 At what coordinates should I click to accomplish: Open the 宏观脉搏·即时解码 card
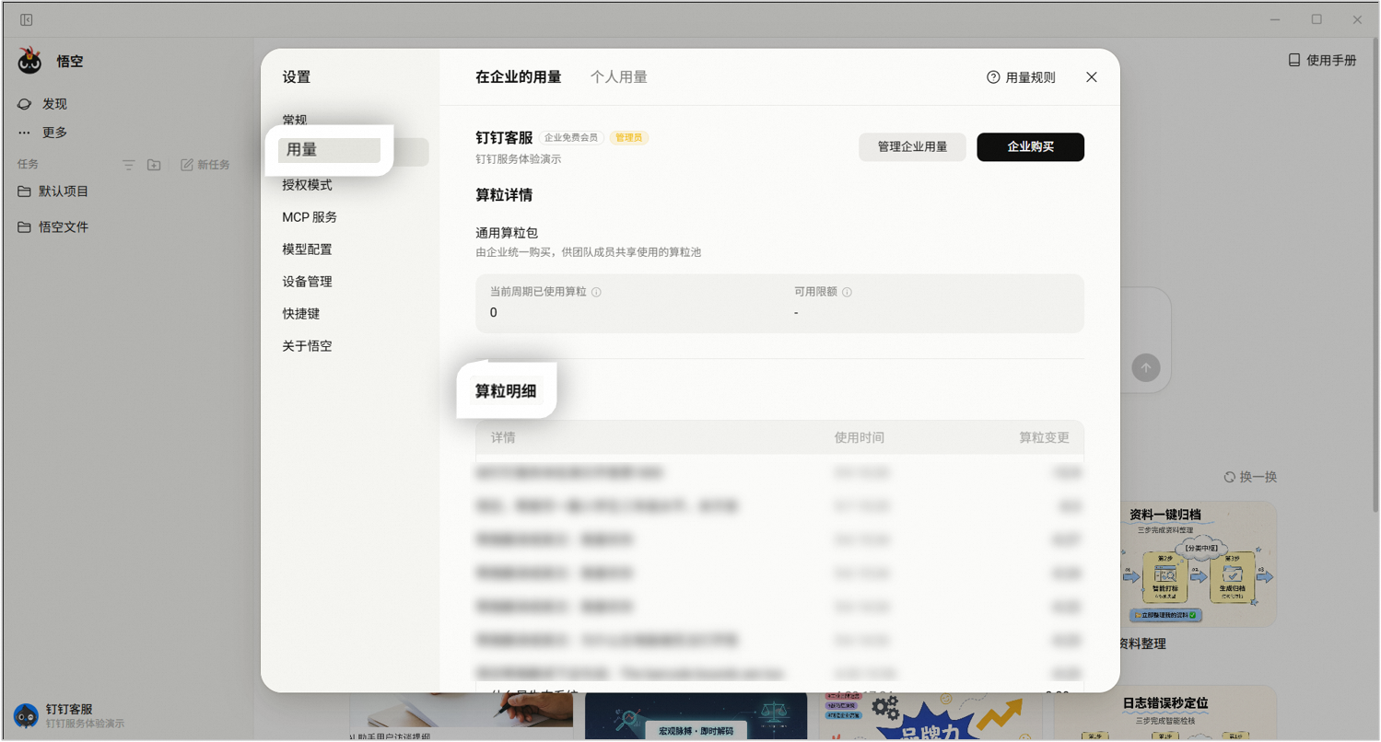pyautogui.click(x=696, y=717)
